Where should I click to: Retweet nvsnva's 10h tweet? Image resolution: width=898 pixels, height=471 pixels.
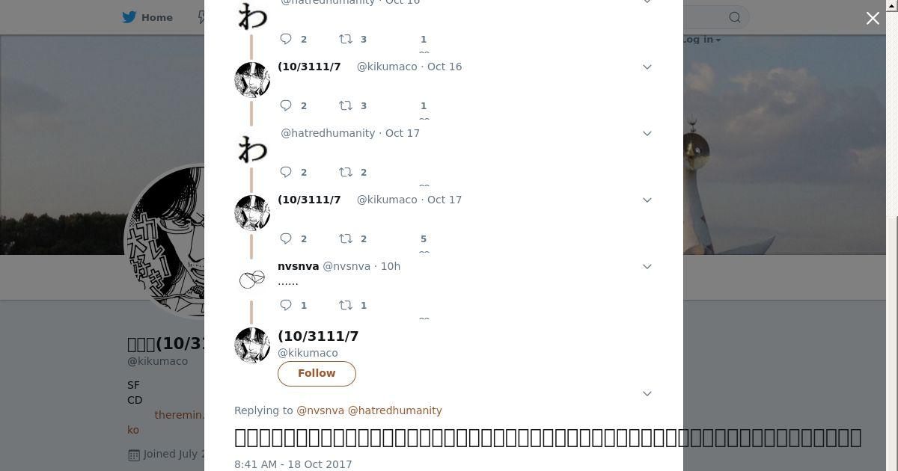[346, 305]
